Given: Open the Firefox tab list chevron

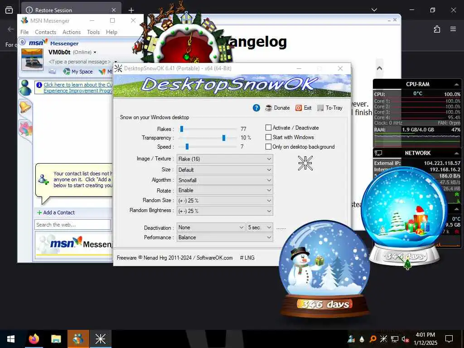Looking at the screenshot, I should (x=374, y=10).
